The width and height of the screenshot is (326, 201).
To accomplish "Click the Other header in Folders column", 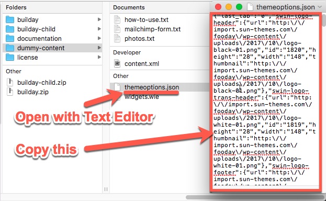I will [x=14, y=71].
